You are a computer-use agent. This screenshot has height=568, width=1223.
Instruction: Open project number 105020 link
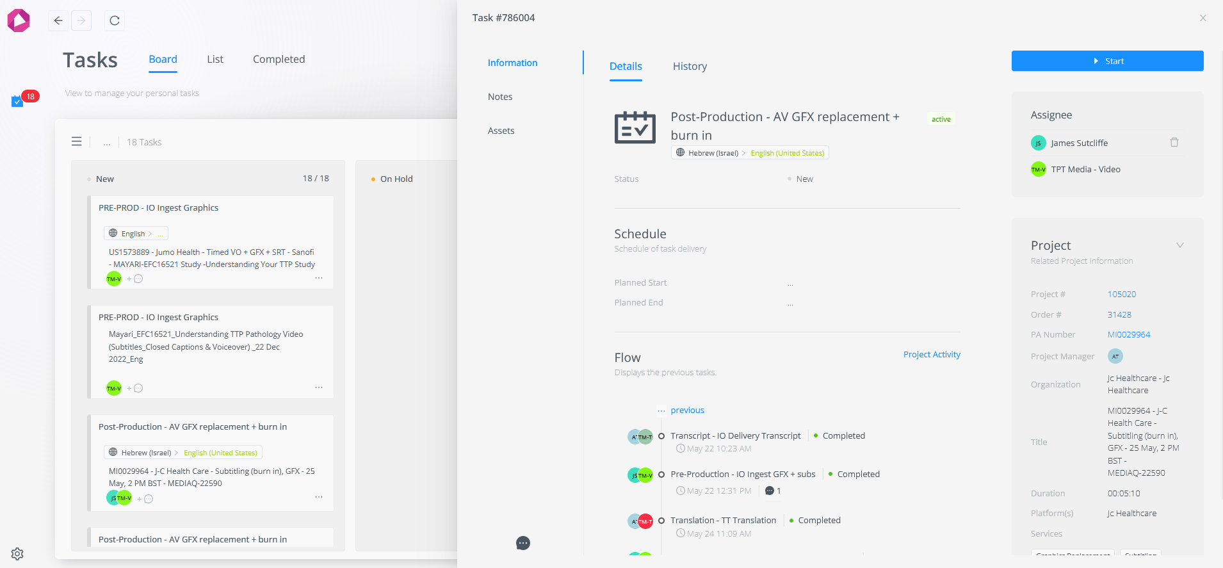(x=1122, y=294)
